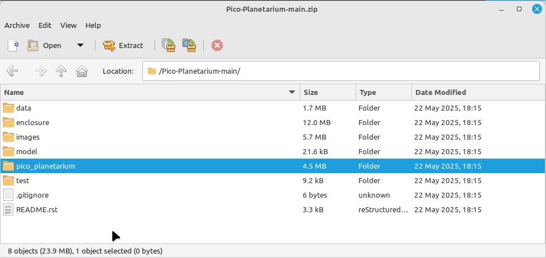Click the file name 'enclosure'

[x=33, y=122]
